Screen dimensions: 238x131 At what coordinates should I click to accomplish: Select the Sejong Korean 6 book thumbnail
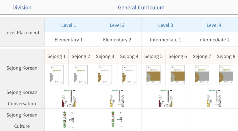pos(178,75)
